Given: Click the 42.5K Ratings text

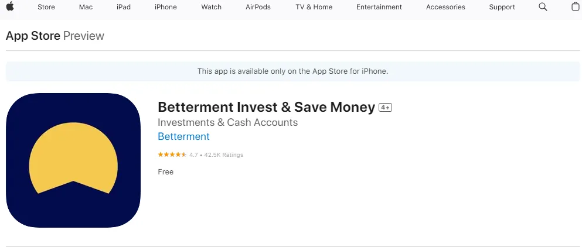Looking at the screenshot, I should click(223, 155).
